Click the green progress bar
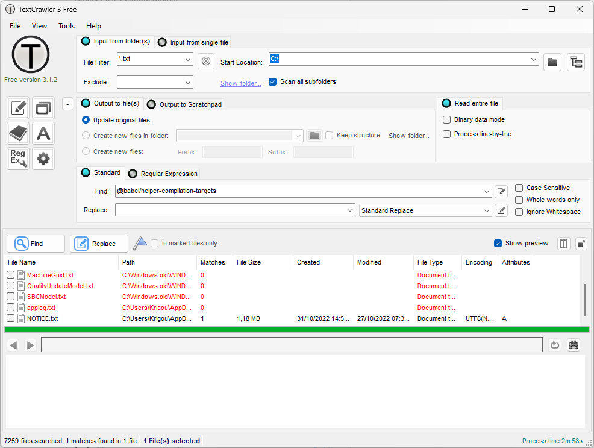 pyautogui.click(x=296, y=330)
